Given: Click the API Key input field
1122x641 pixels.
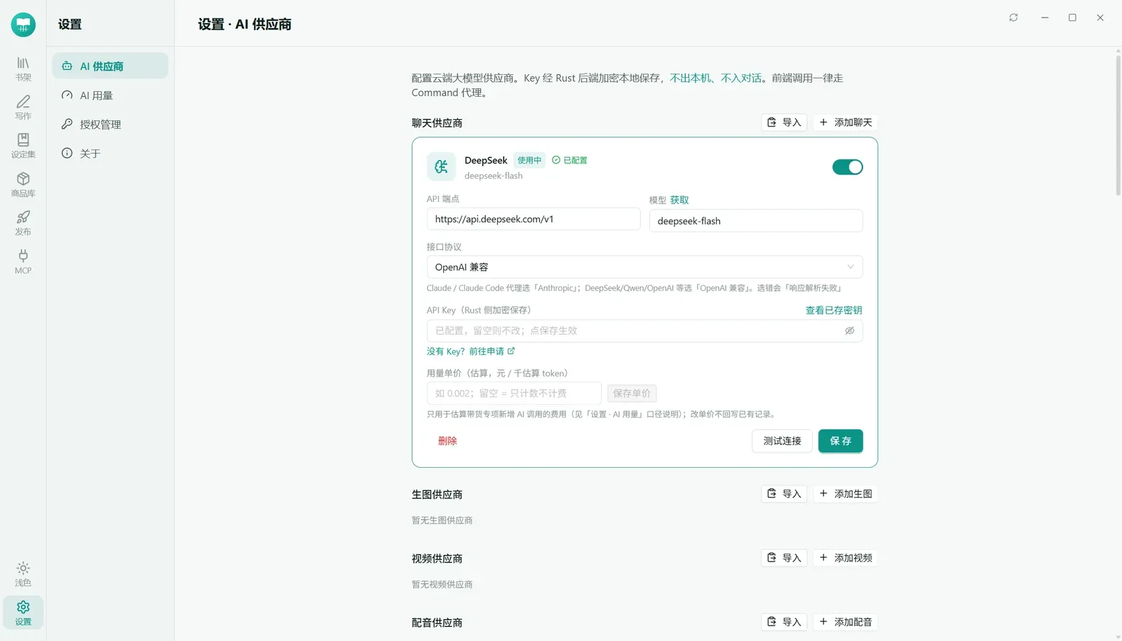Looking at the screenshot, I should click(x=644, y=331).
